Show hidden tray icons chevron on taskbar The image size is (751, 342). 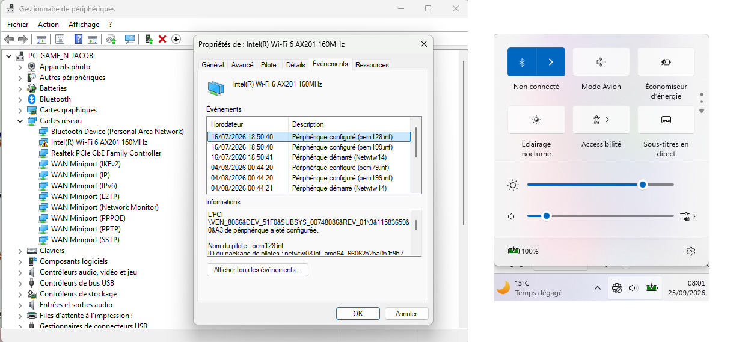click(x=598, y=288)
